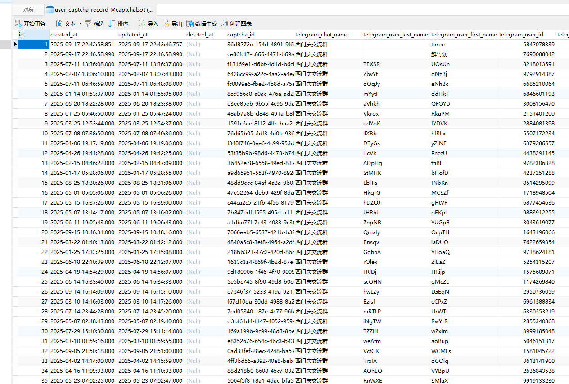Click id cell with value 18

pyautogui.click(x=33, y=212)
